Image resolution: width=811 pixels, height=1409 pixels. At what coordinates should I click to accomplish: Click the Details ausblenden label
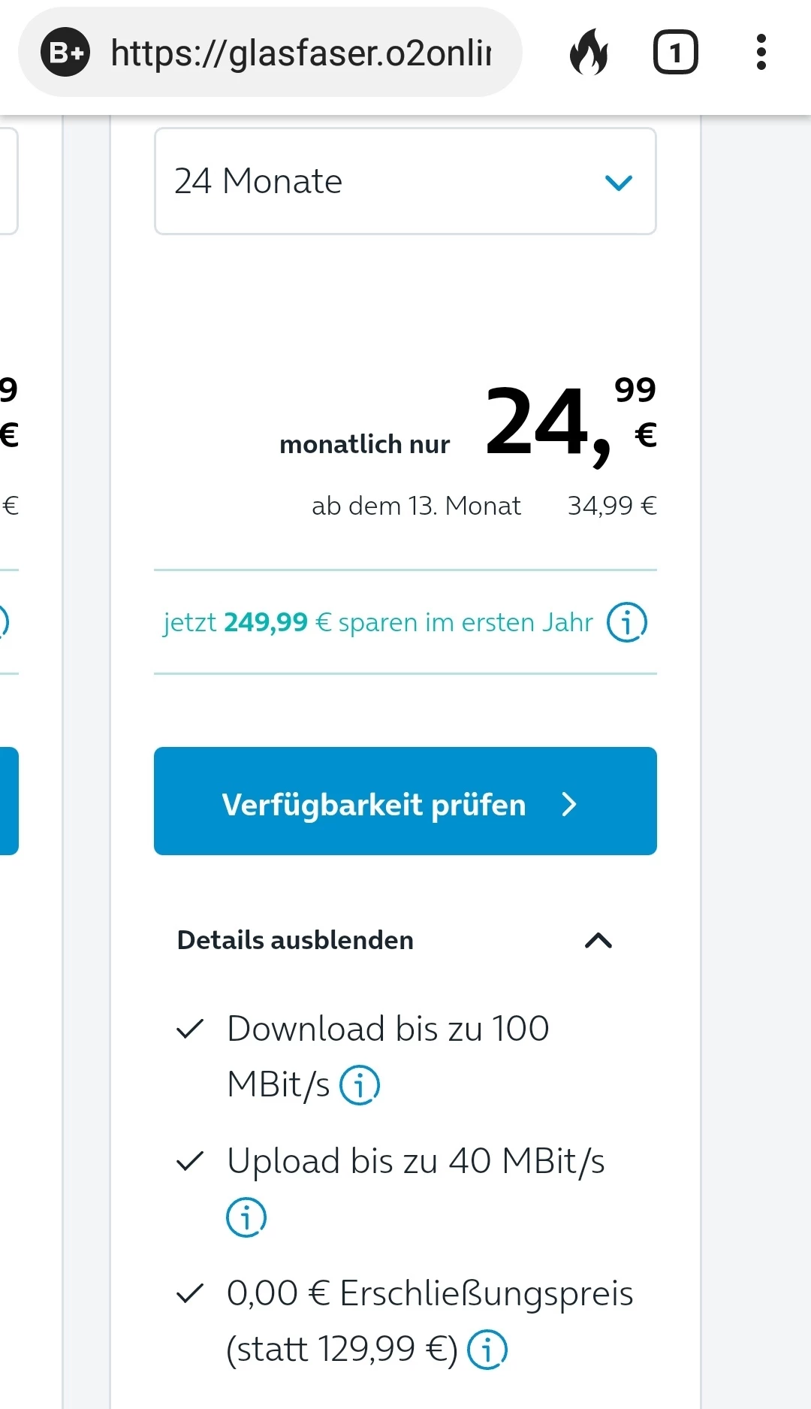click(x=295, y=940)
